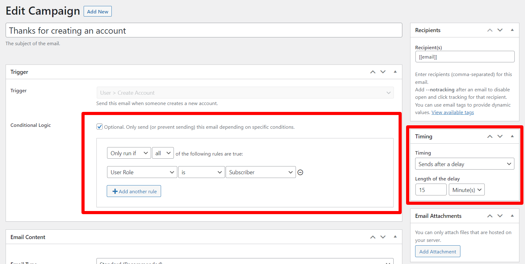Open the 'Sends after a delay' dropdown
This screenshot has width=525, height=264.
464,164
